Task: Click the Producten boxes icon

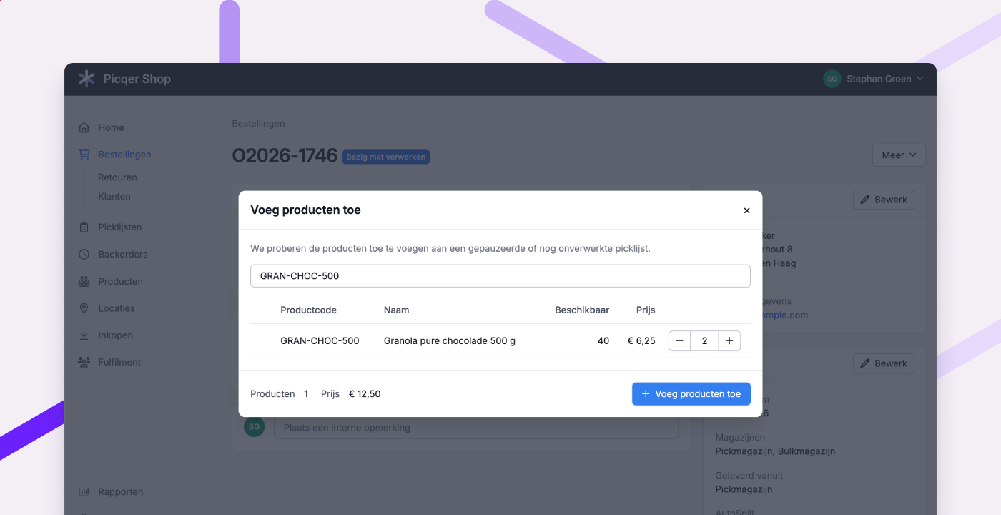Action: point(84,282)
